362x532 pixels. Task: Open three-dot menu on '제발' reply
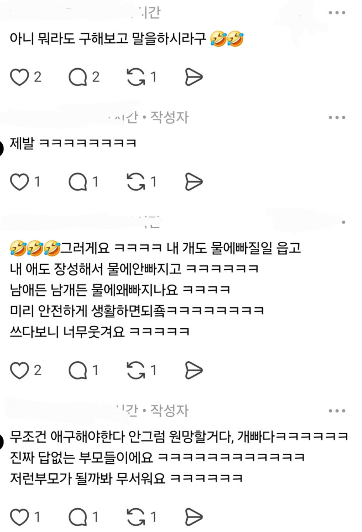click(x=336, y=118)
